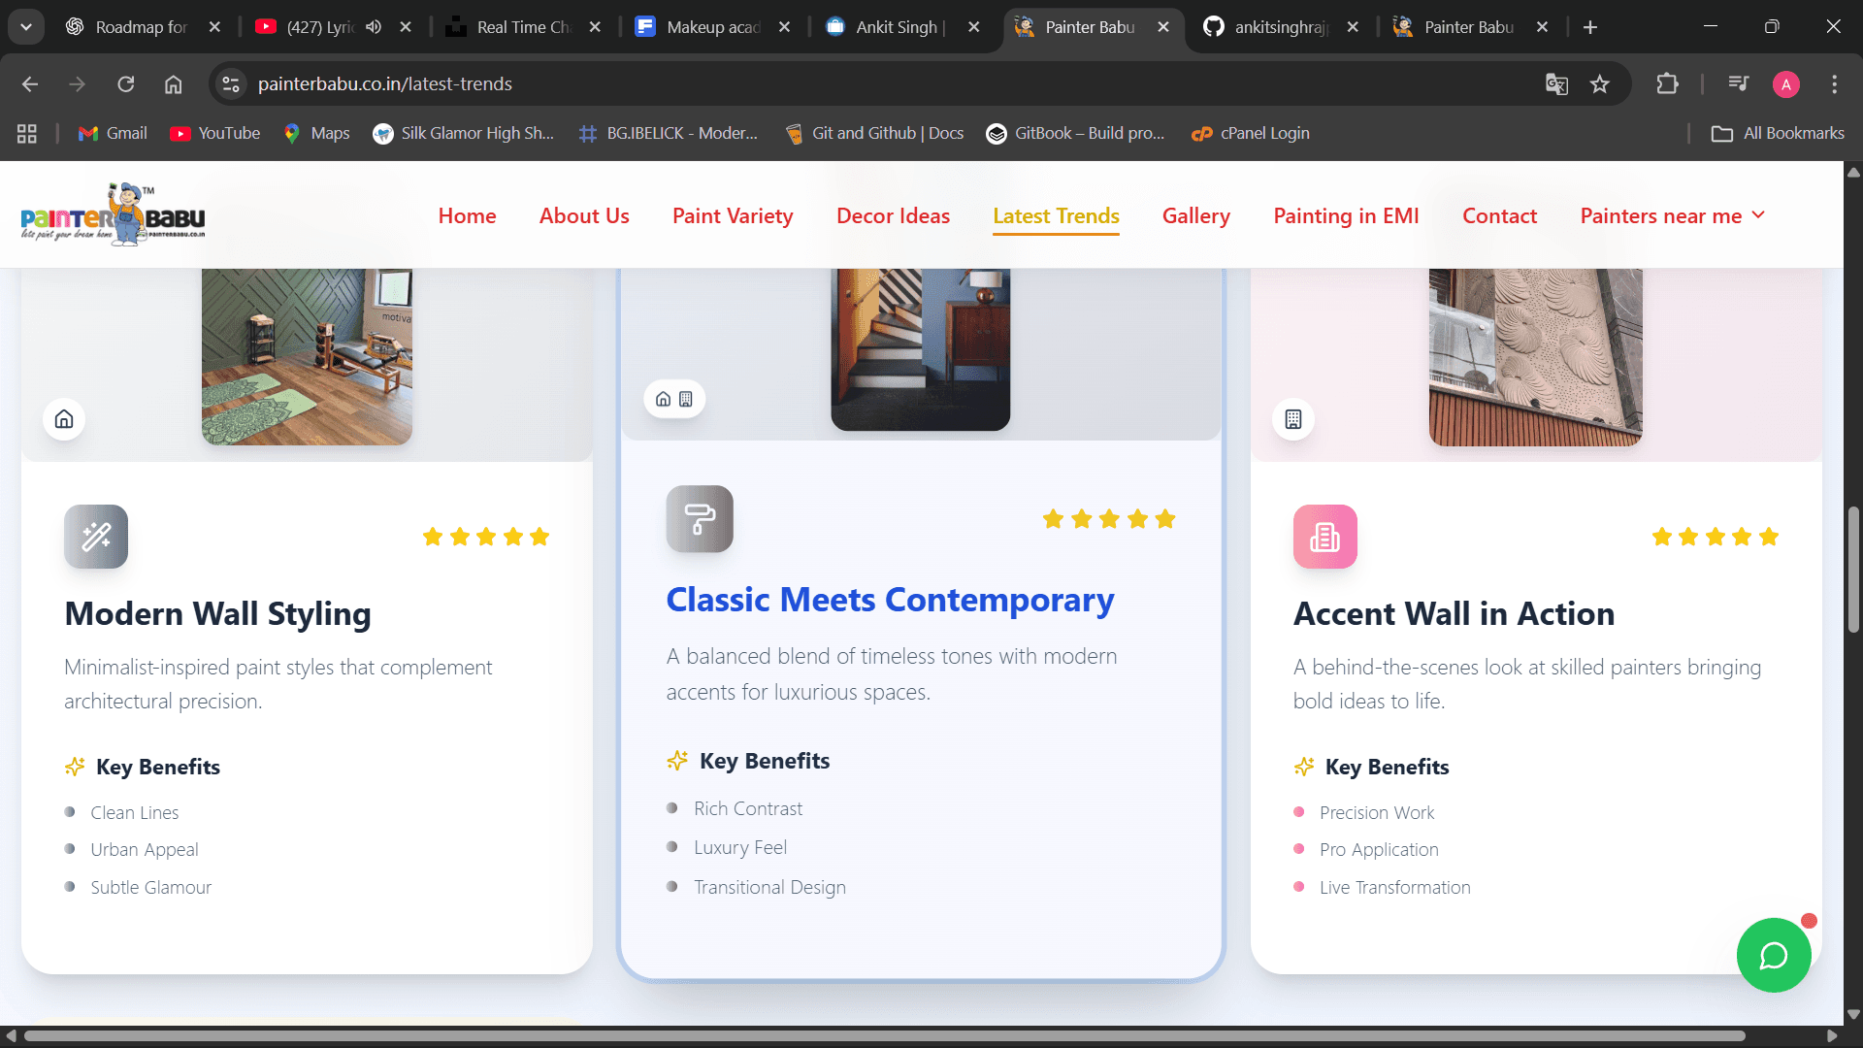Viewport: 1863px width, 1048px height.
Task: Expand Painters near me dropdown
Action: tap(1672, 215)
